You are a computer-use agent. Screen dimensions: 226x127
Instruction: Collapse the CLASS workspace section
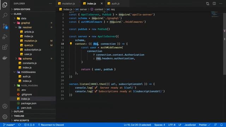[x=33, y=14]
